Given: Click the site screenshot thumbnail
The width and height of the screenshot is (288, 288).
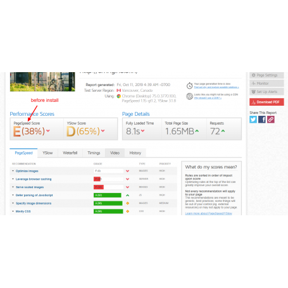Looking at the screenshot, I should pos(42,82).
